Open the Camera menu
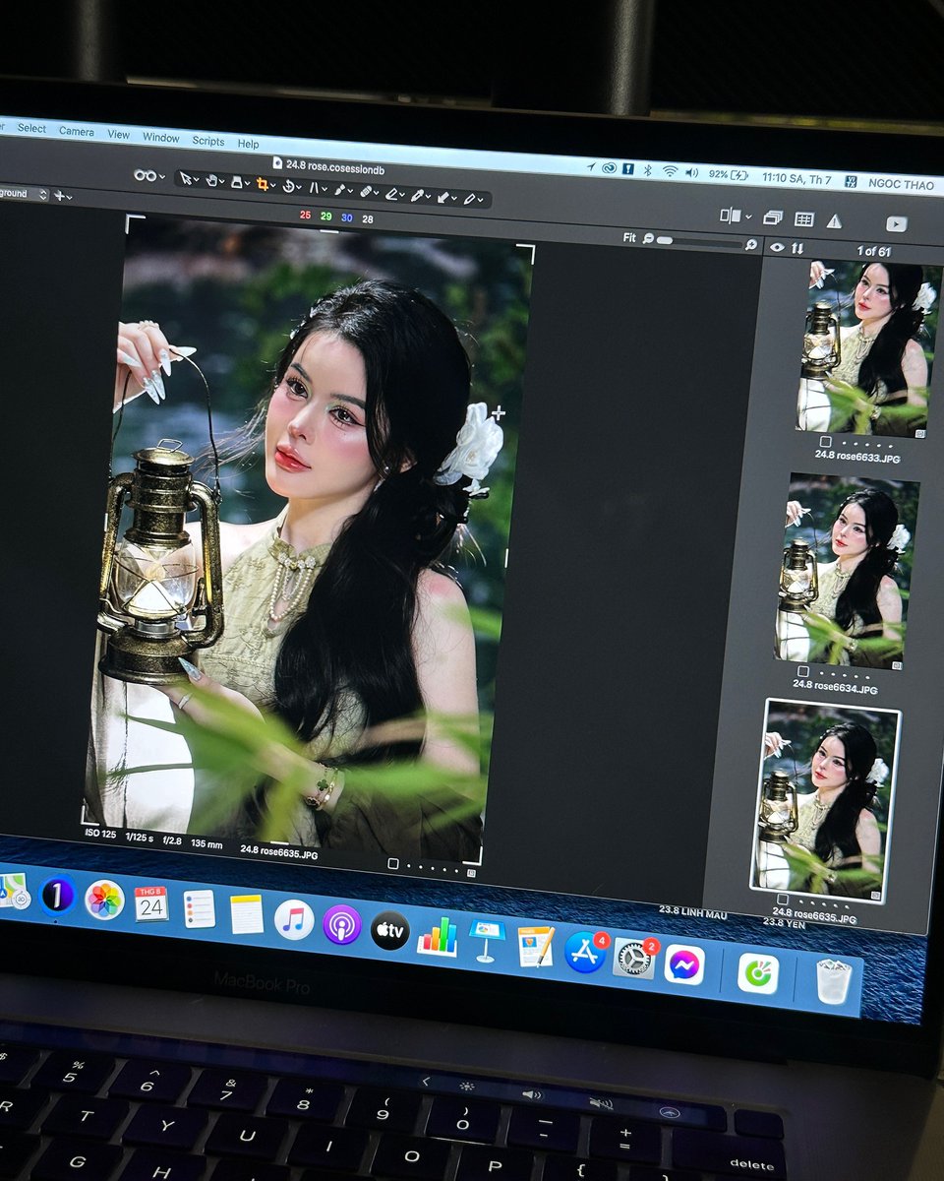 click(77, 131)
